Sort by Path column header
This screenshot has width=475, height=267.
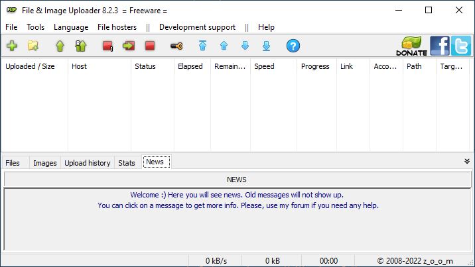click(419, 66)
